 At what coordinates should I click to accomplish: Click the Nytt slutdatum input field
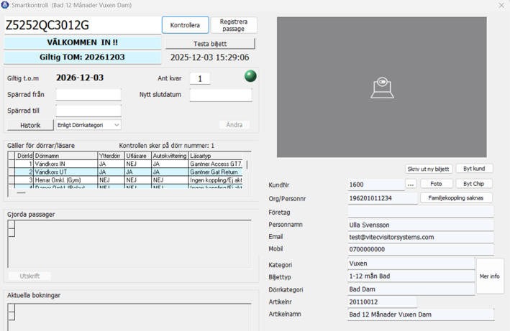tap(221, 95)
